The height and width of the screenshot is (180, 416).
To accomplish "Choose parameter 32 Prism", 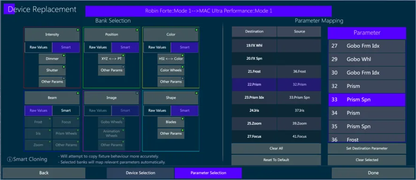I will pyautogui.click(x=367, y=86).
